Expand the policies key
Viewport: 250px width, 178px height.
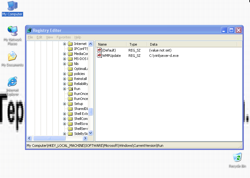pos(64,74)
